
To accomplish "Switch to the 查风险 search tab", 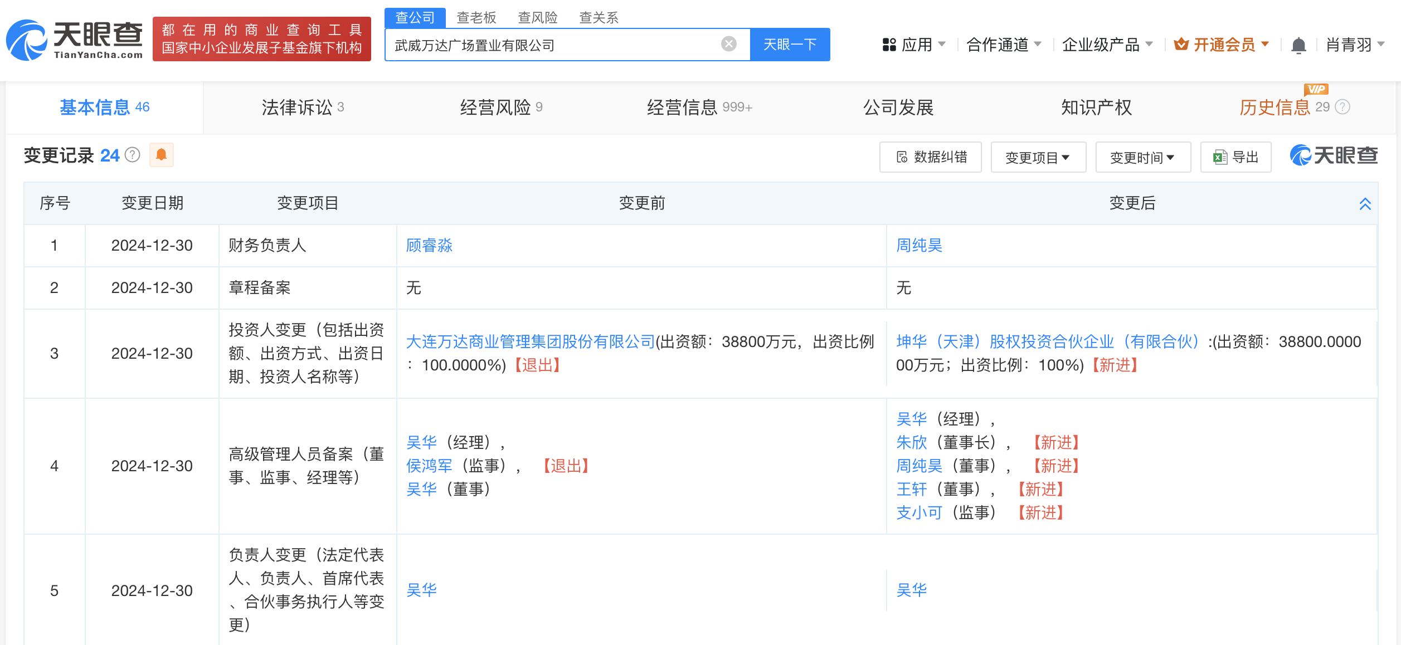I will point(538,18).
